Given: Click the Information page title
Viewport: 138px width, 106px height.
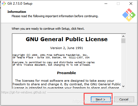Looking at the screenshot, I should pos(17,12).
